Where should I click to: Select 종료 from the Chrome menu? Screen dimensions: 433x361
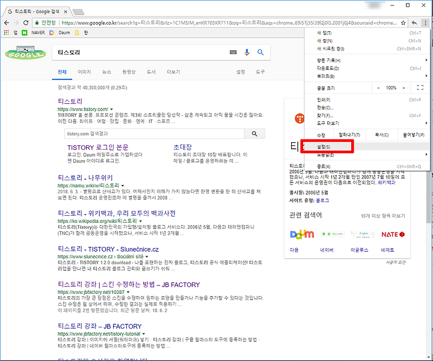[367, 166]
